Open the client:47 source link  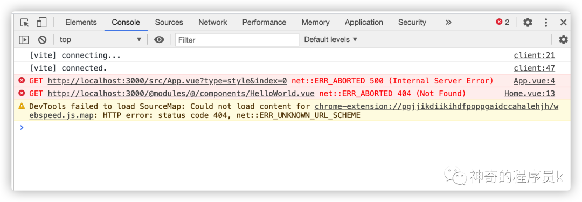pos(534,68)
